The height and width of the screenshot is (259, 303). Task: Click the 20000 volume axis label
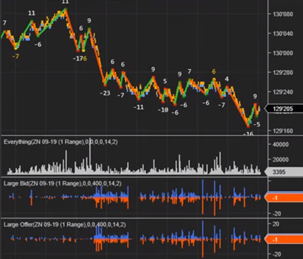281,160
